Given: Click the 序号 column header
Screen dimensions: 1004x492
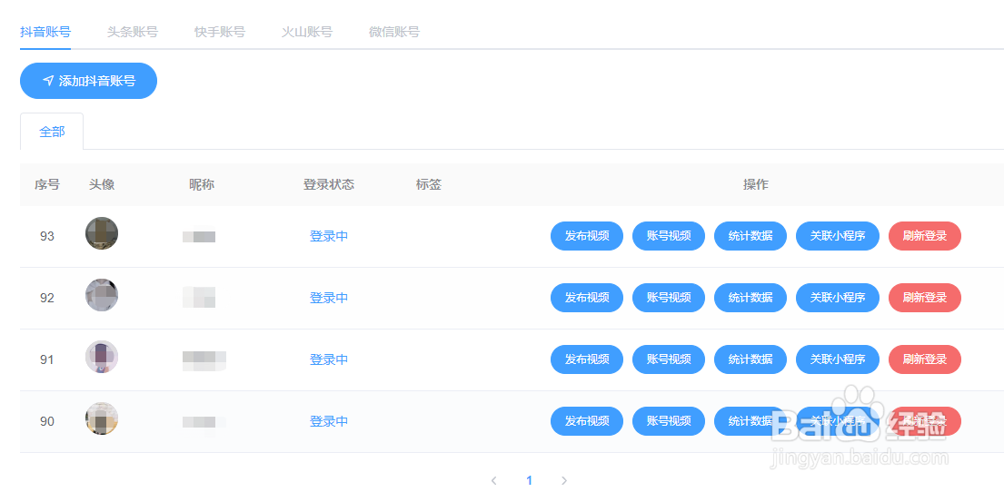Looking at the screenshot, I should pyautogui.click(x=47, y=185).
